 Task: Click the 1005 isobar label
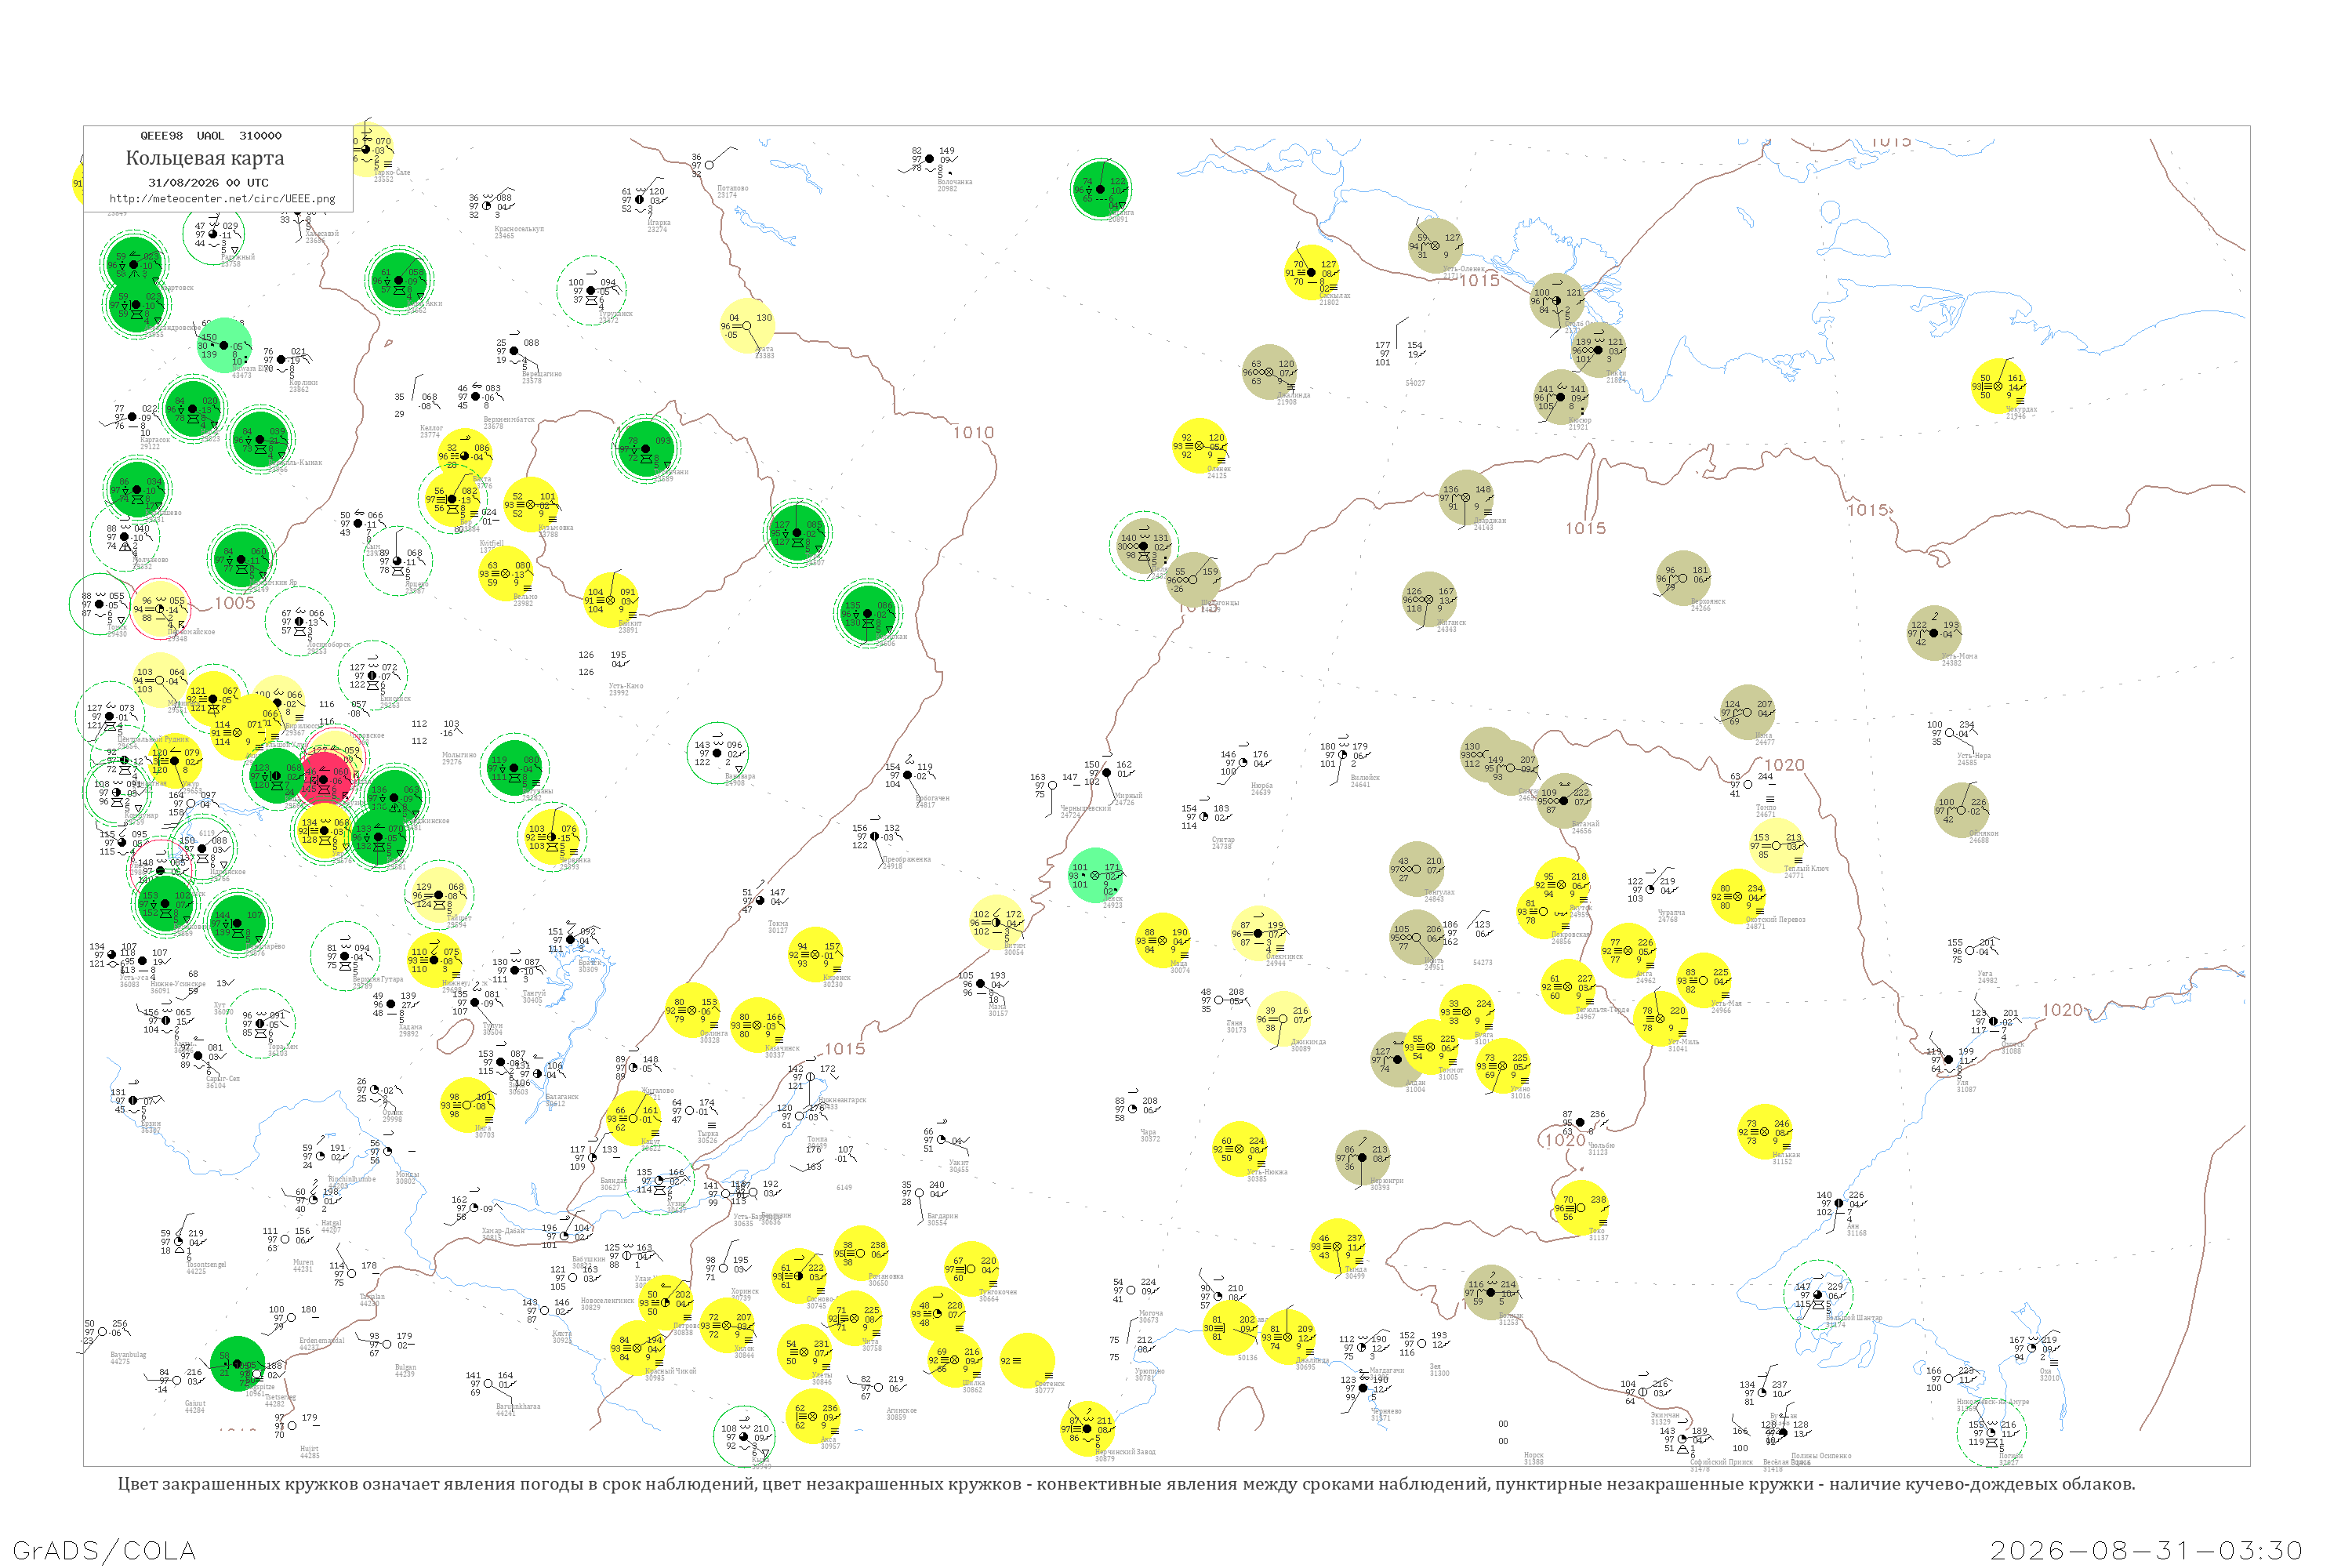coord(235,603)
